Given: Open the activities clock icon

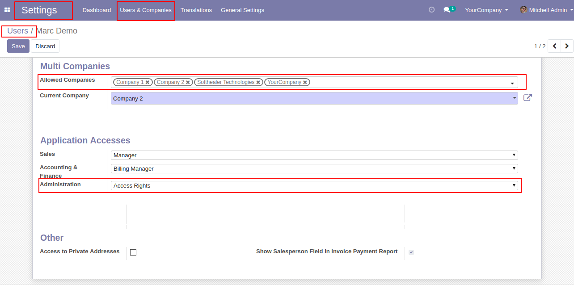Looking at the screenshot, I should 431,9.
